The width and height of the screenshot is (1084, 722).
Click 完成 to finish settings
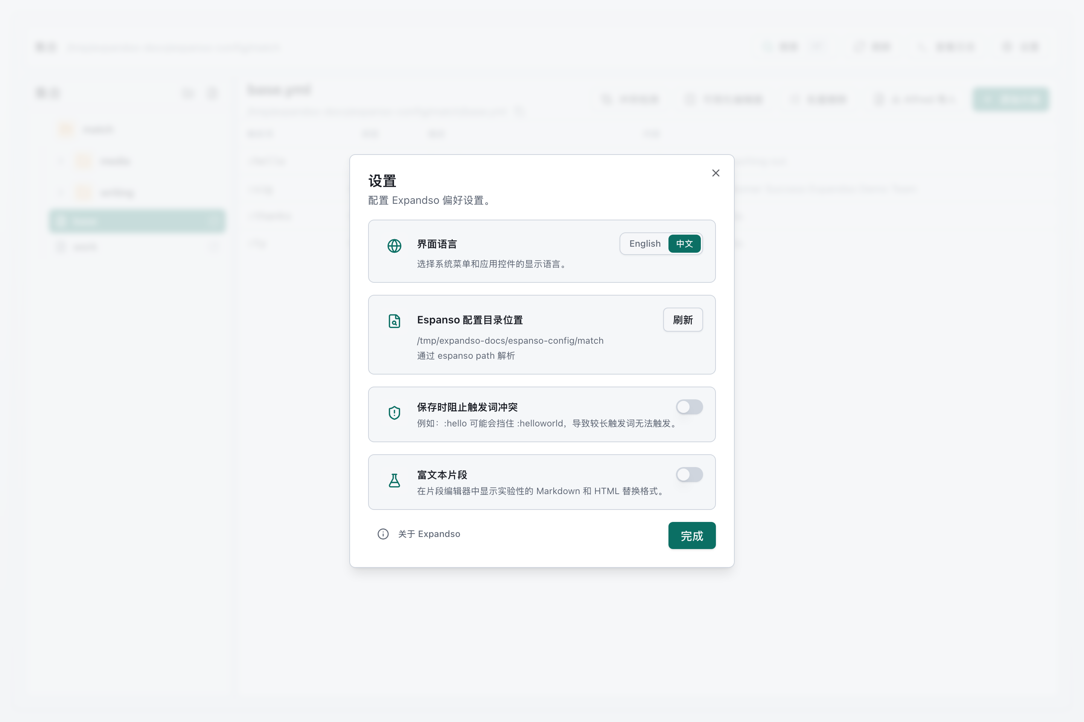click(692, 535)
